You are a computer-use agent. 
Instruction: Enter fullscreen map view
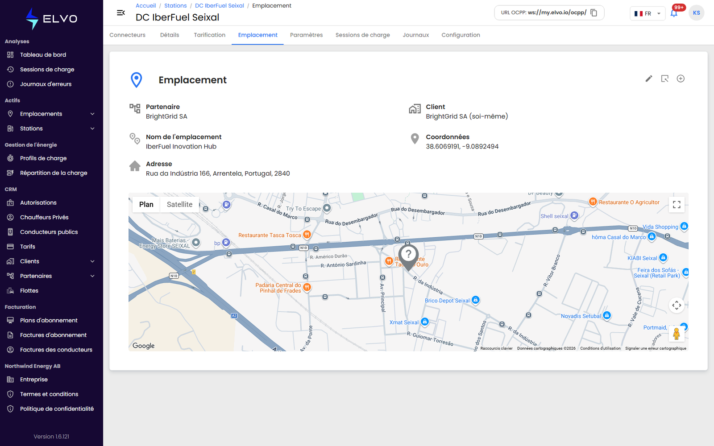[x=677, y=205]
